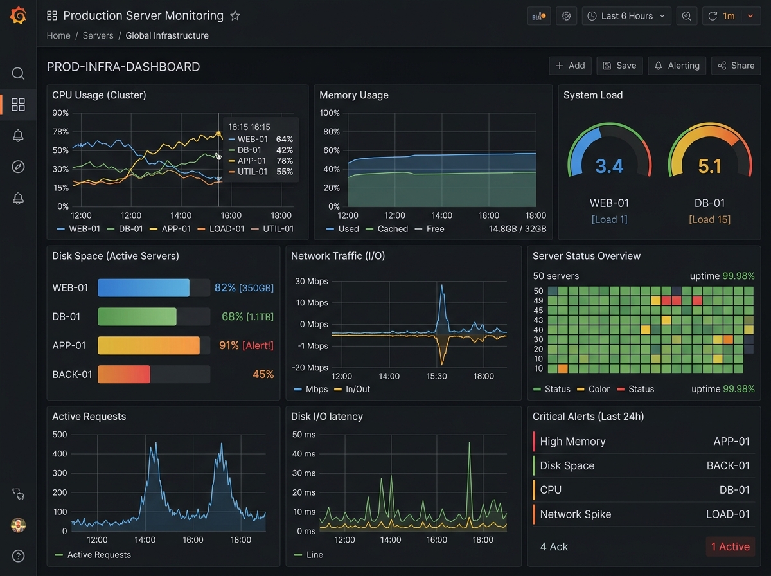Screen dimensions: 771x576
Task: Open the High Memory APP-01 alert row
Action: (642, 442)
